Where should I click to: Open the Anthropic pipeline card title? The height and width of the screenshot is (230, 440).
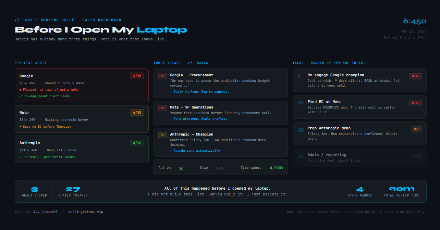tap(29, 143)
